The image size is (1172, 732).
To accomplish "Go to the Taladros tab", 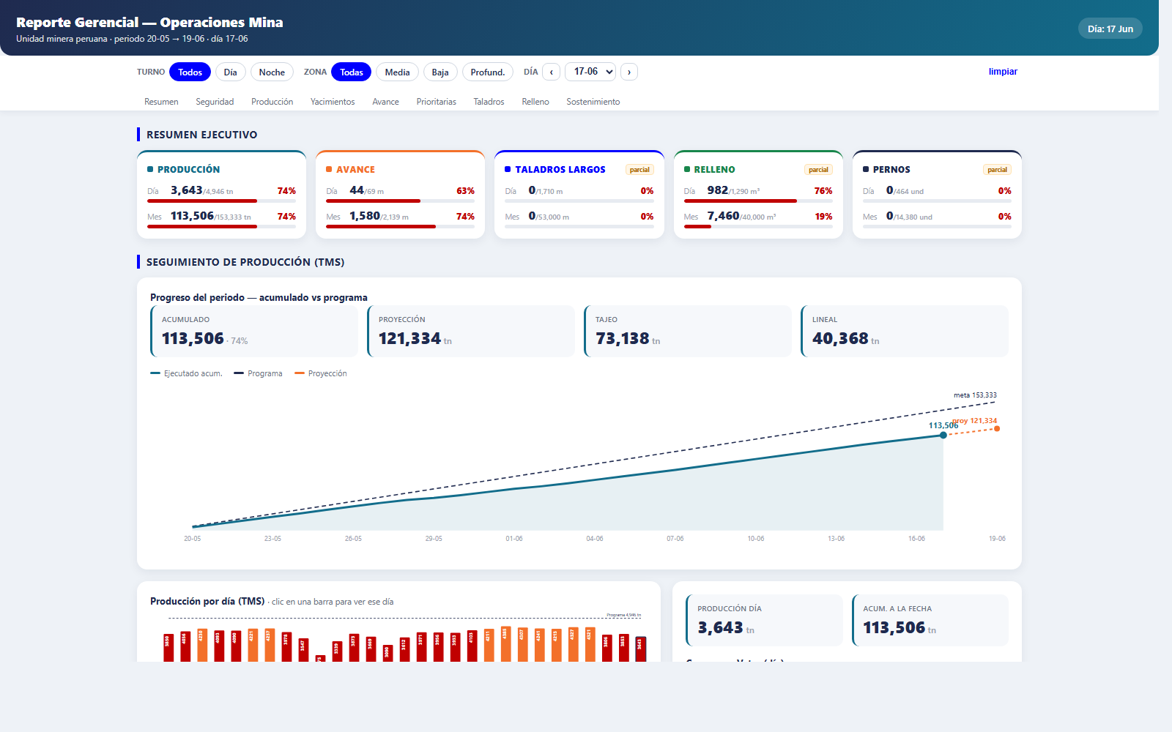I will (489, 102).
